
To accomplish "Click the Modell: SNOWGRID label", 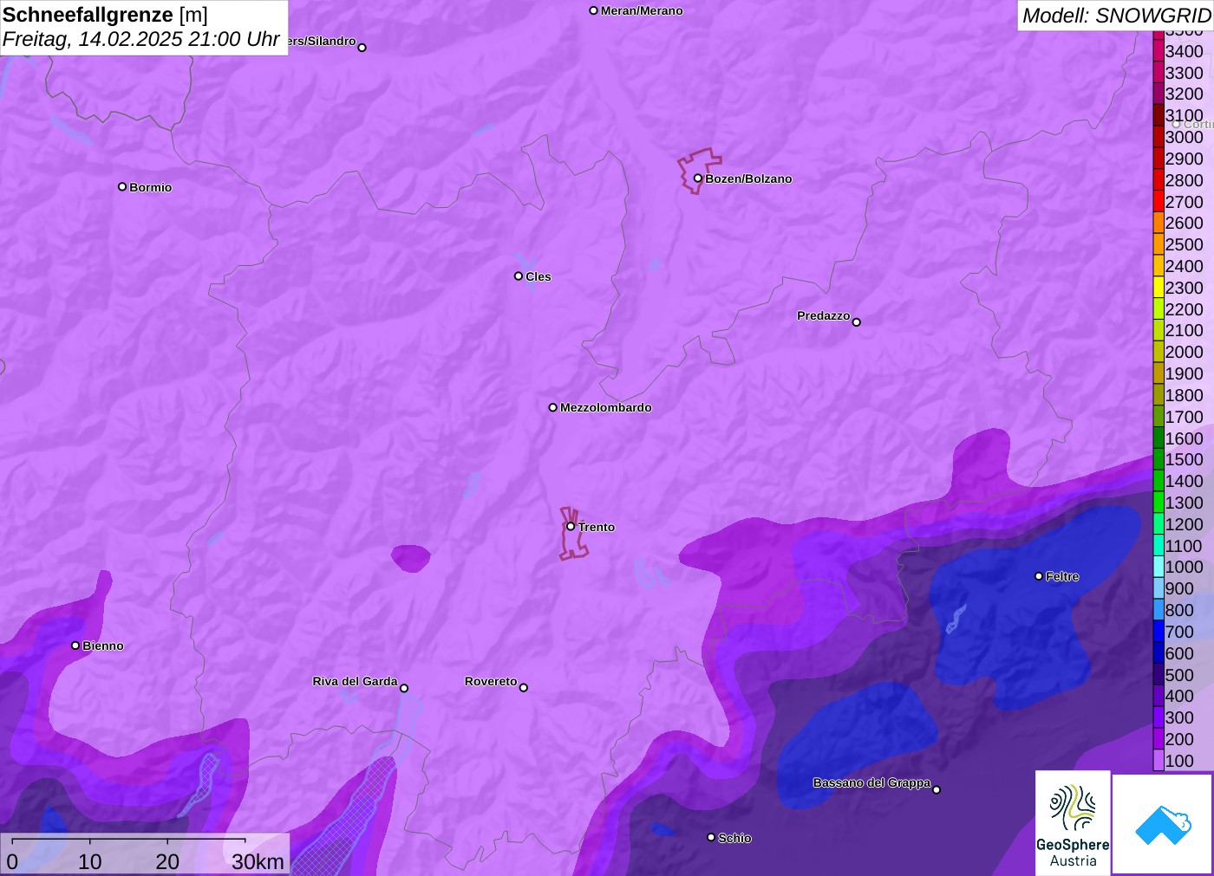I will pos(1116,16).
